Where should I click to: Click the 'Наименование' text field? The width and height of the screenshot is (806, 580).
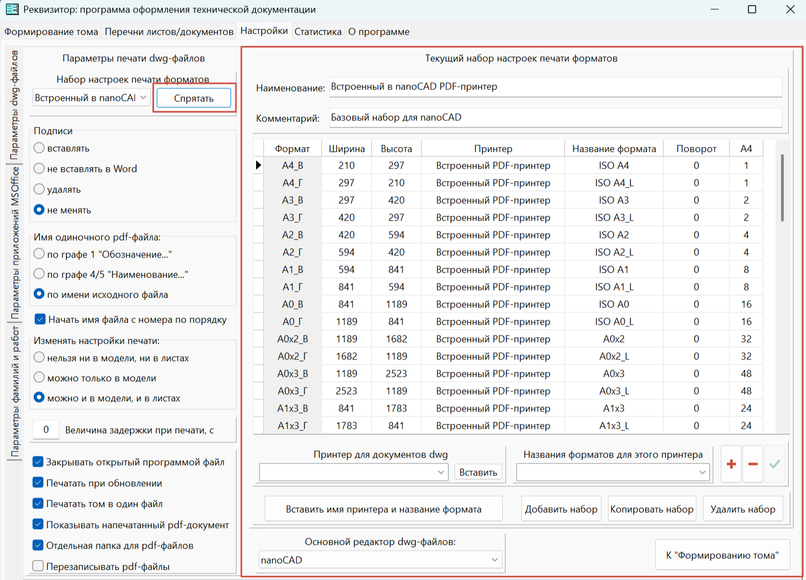tap(555, 87)
